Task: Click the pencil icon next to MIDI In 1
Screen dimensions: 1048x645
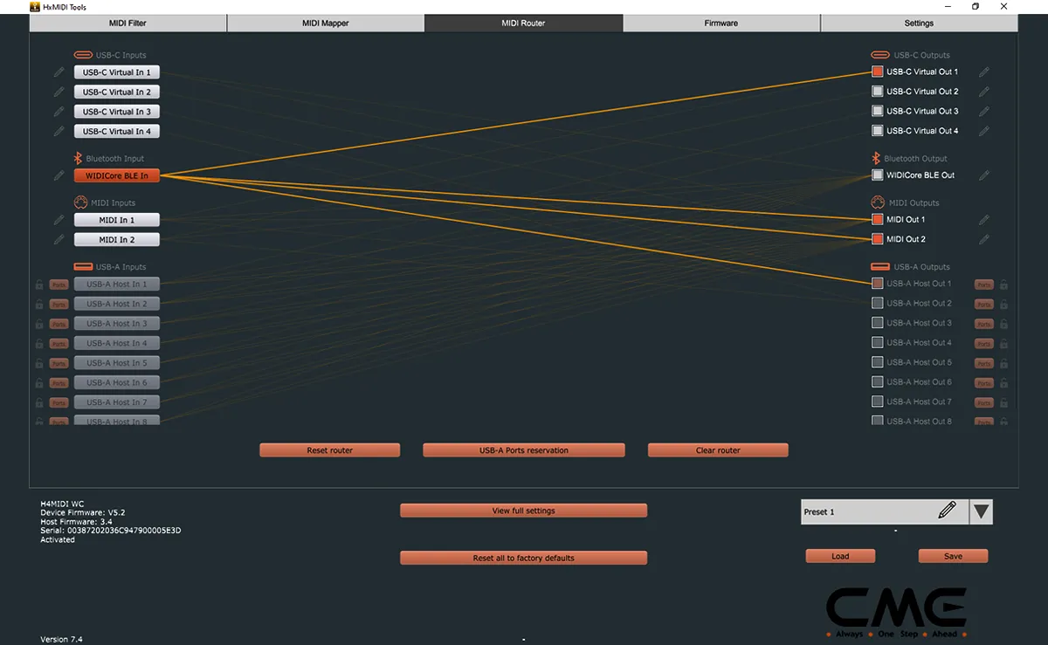Action: [59, 219]
